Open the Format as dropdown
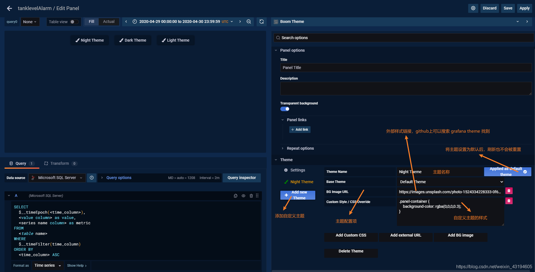The width and height of the screenshot is (535, 272). tap(47, 265)
